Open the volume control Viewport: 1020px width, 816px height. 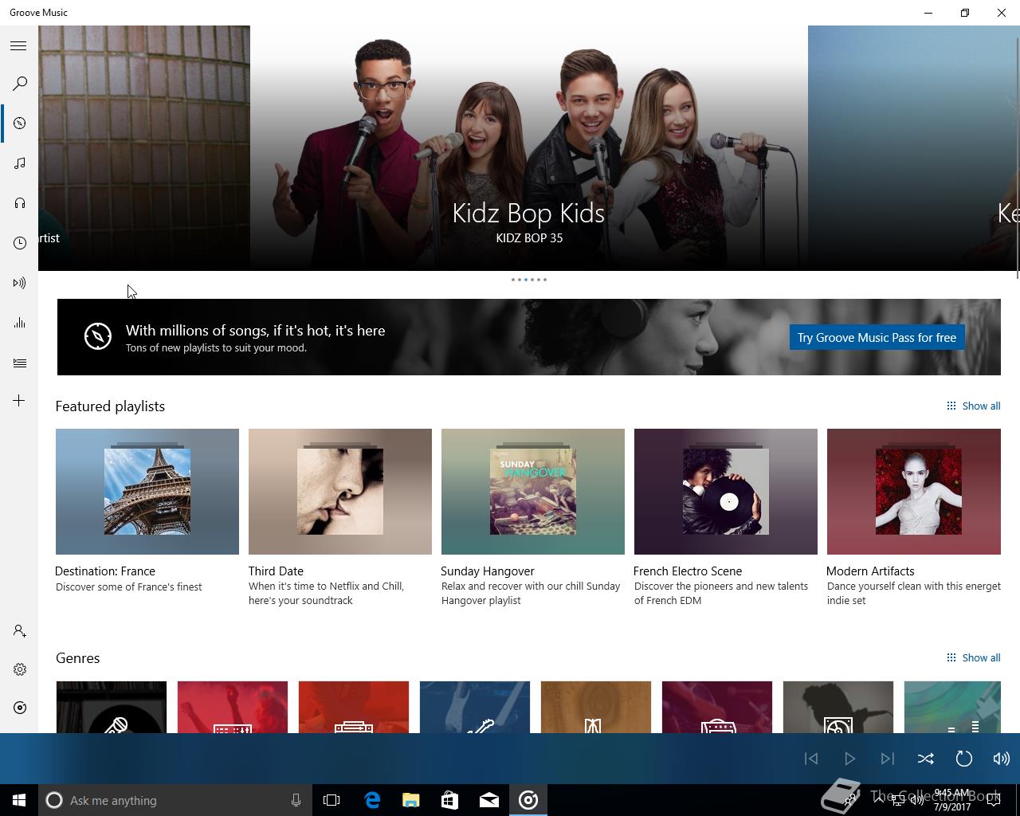(x=1001, y=759)
